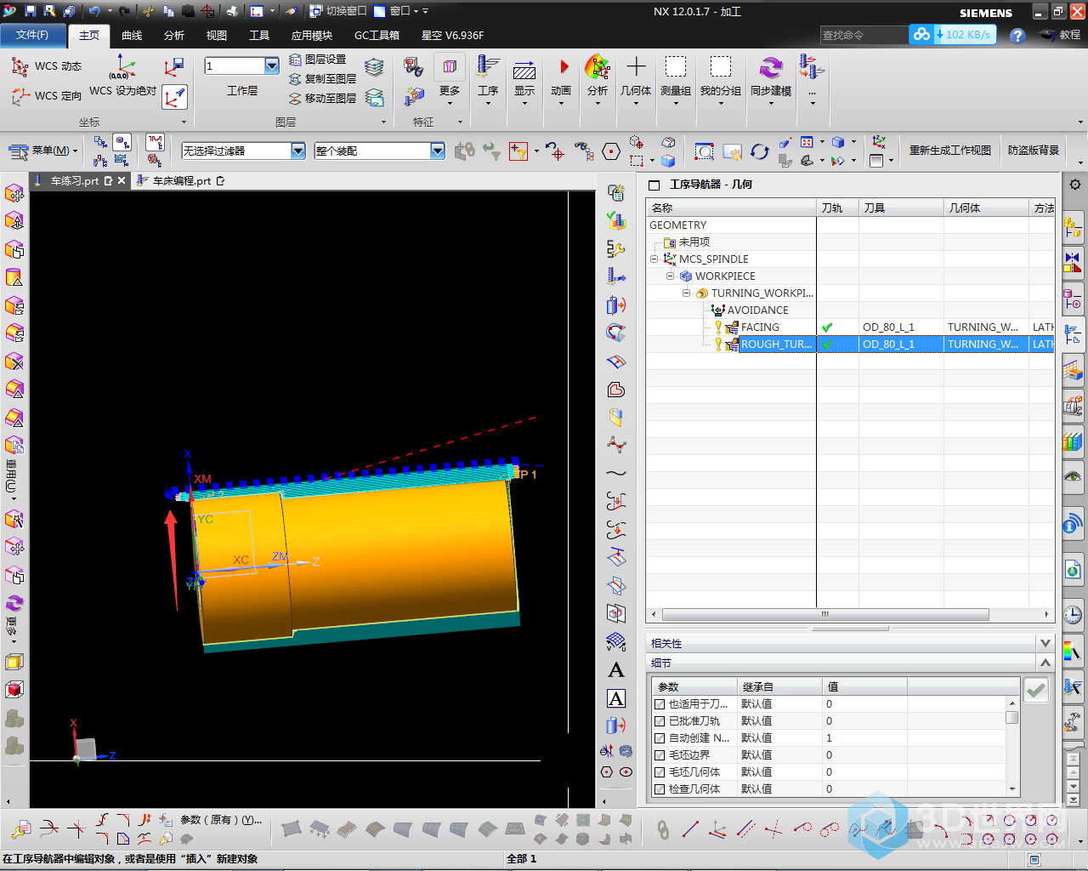Click the horizontal scrollbar of operation navigator
Image resolution: width=1088 pixels, height=871 pixels.
[824, 614]
